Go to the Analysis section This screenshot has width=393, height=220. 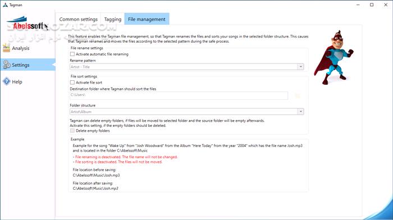(x=21, y=48)
